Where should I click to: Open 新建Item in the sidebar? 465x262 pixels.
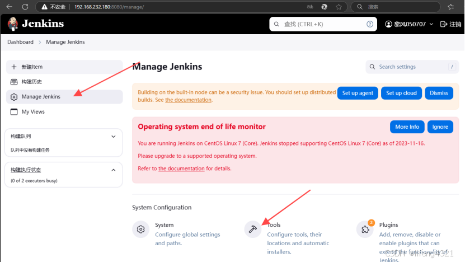(64, 67)
